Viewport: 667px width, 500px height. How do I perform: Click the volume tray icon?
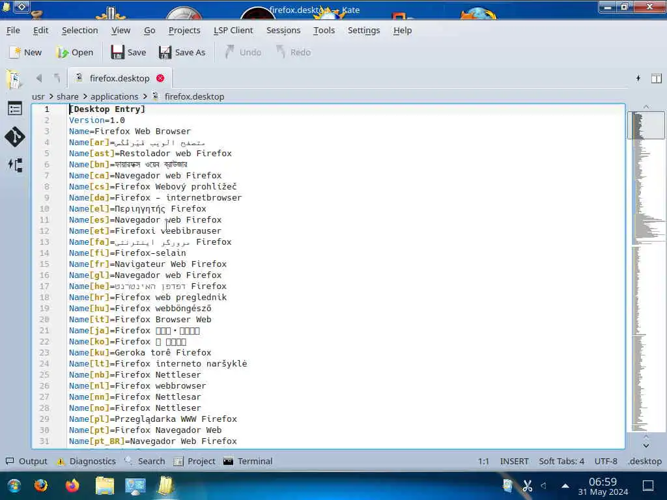click(x=544, y=486)
